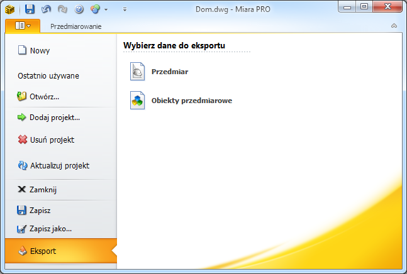This screenshot has height=274, width=407.
Task: Maximize the Miara PRO window
Action: click(x=364, y=7)
